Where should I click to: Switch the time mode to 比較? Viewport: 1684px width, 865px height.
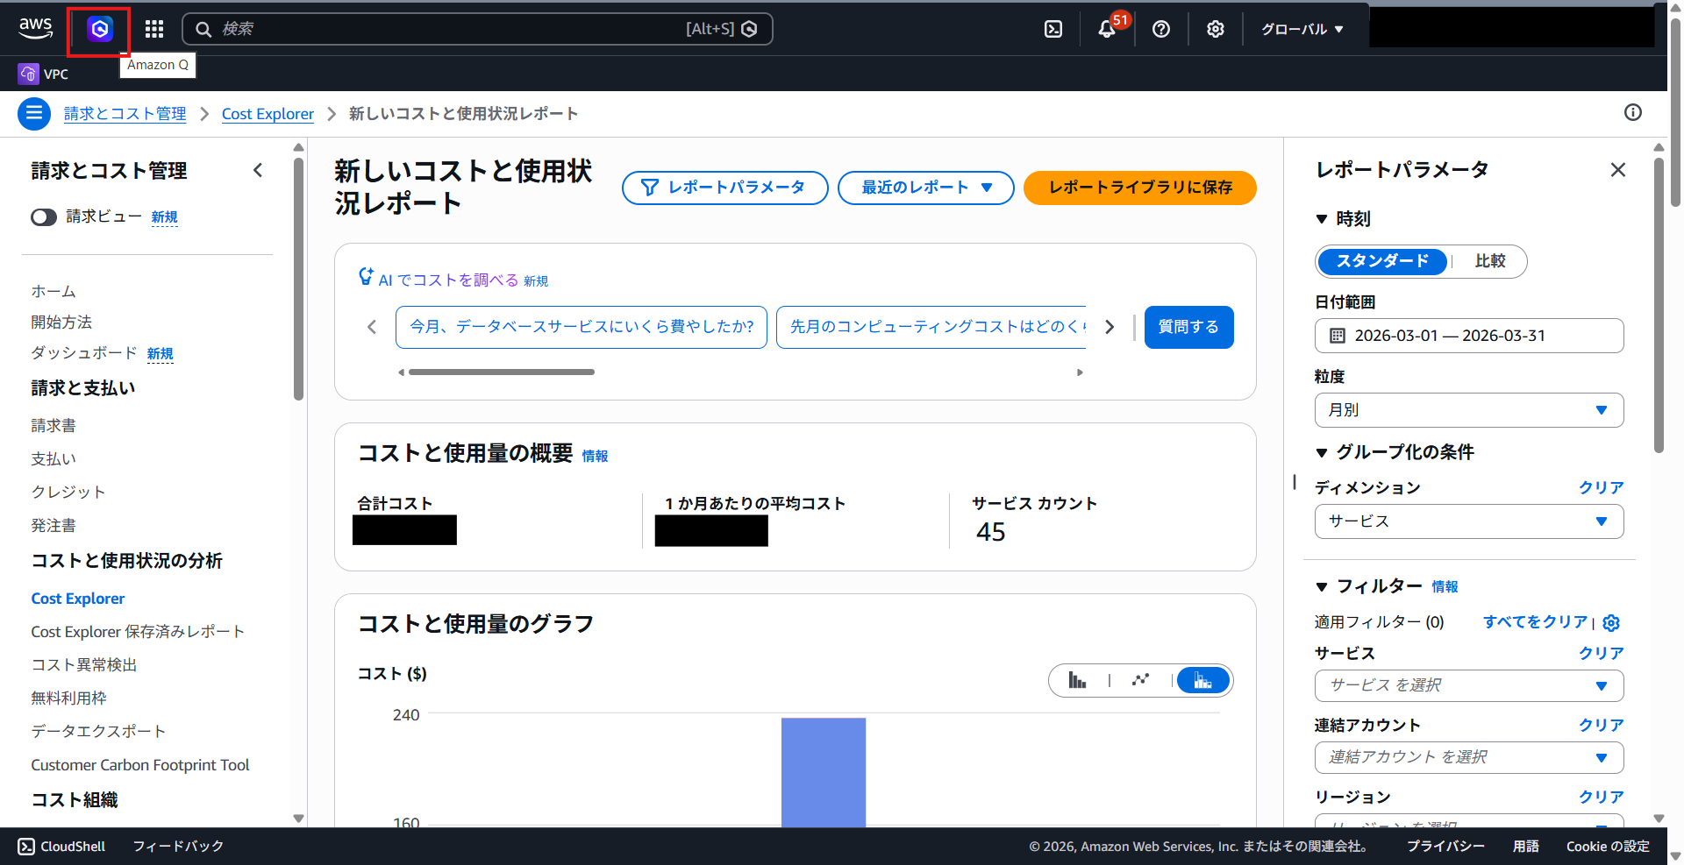tap(1490, 261)
